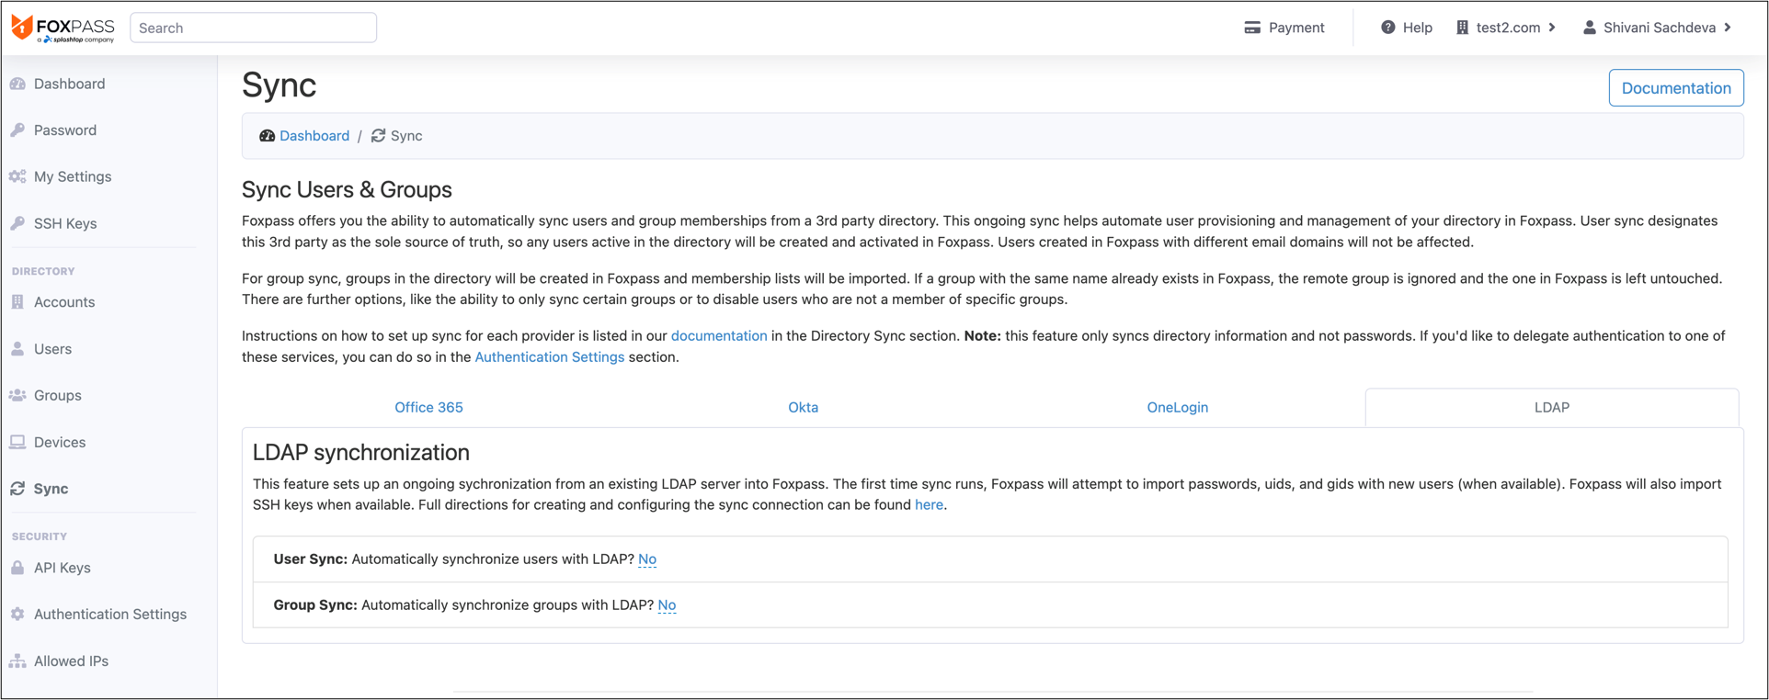Click the Devices laptop icon

coord(17,442)
